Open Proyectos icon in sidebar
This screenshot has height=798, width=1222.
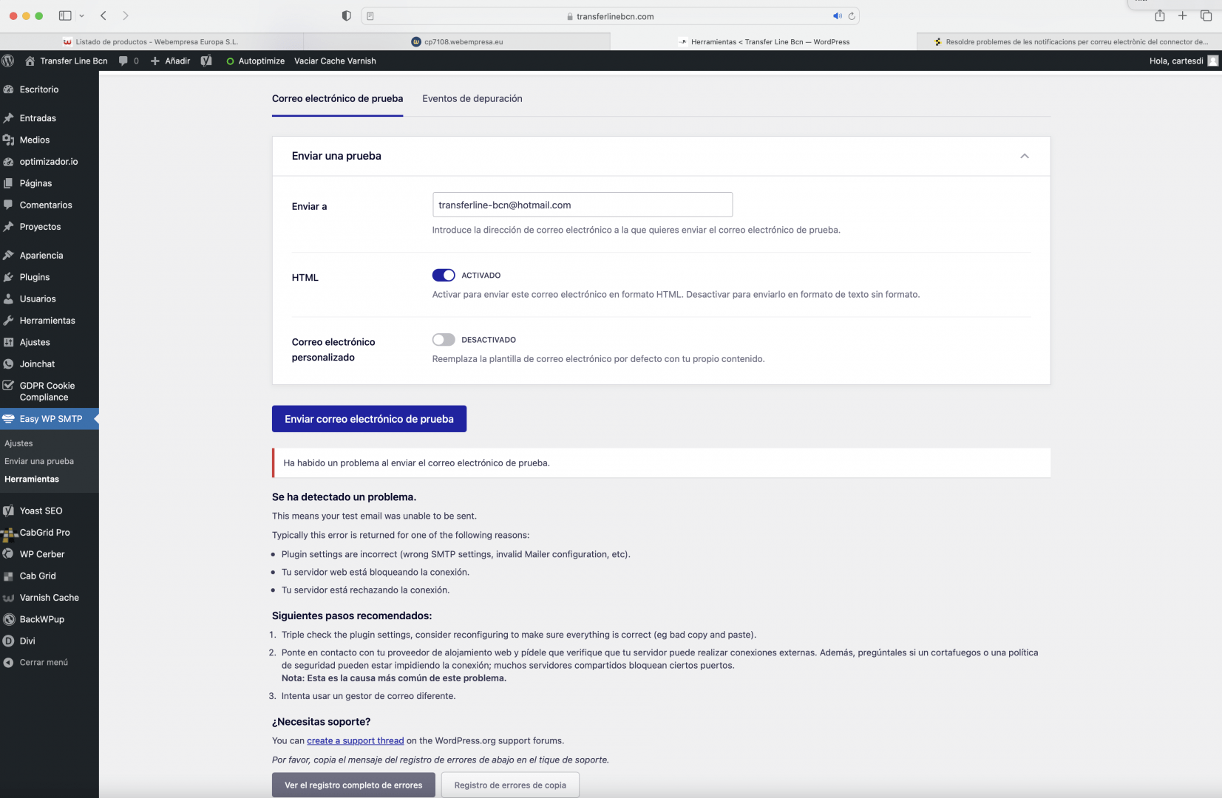click(9, 227)
